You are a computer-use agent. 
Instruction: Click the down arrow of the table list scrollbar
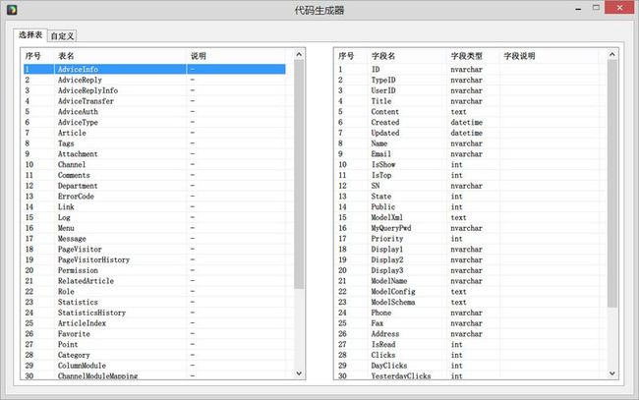299,373
